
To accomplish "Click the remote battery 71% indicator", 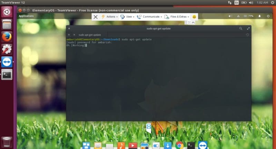I will pos(248,16).
